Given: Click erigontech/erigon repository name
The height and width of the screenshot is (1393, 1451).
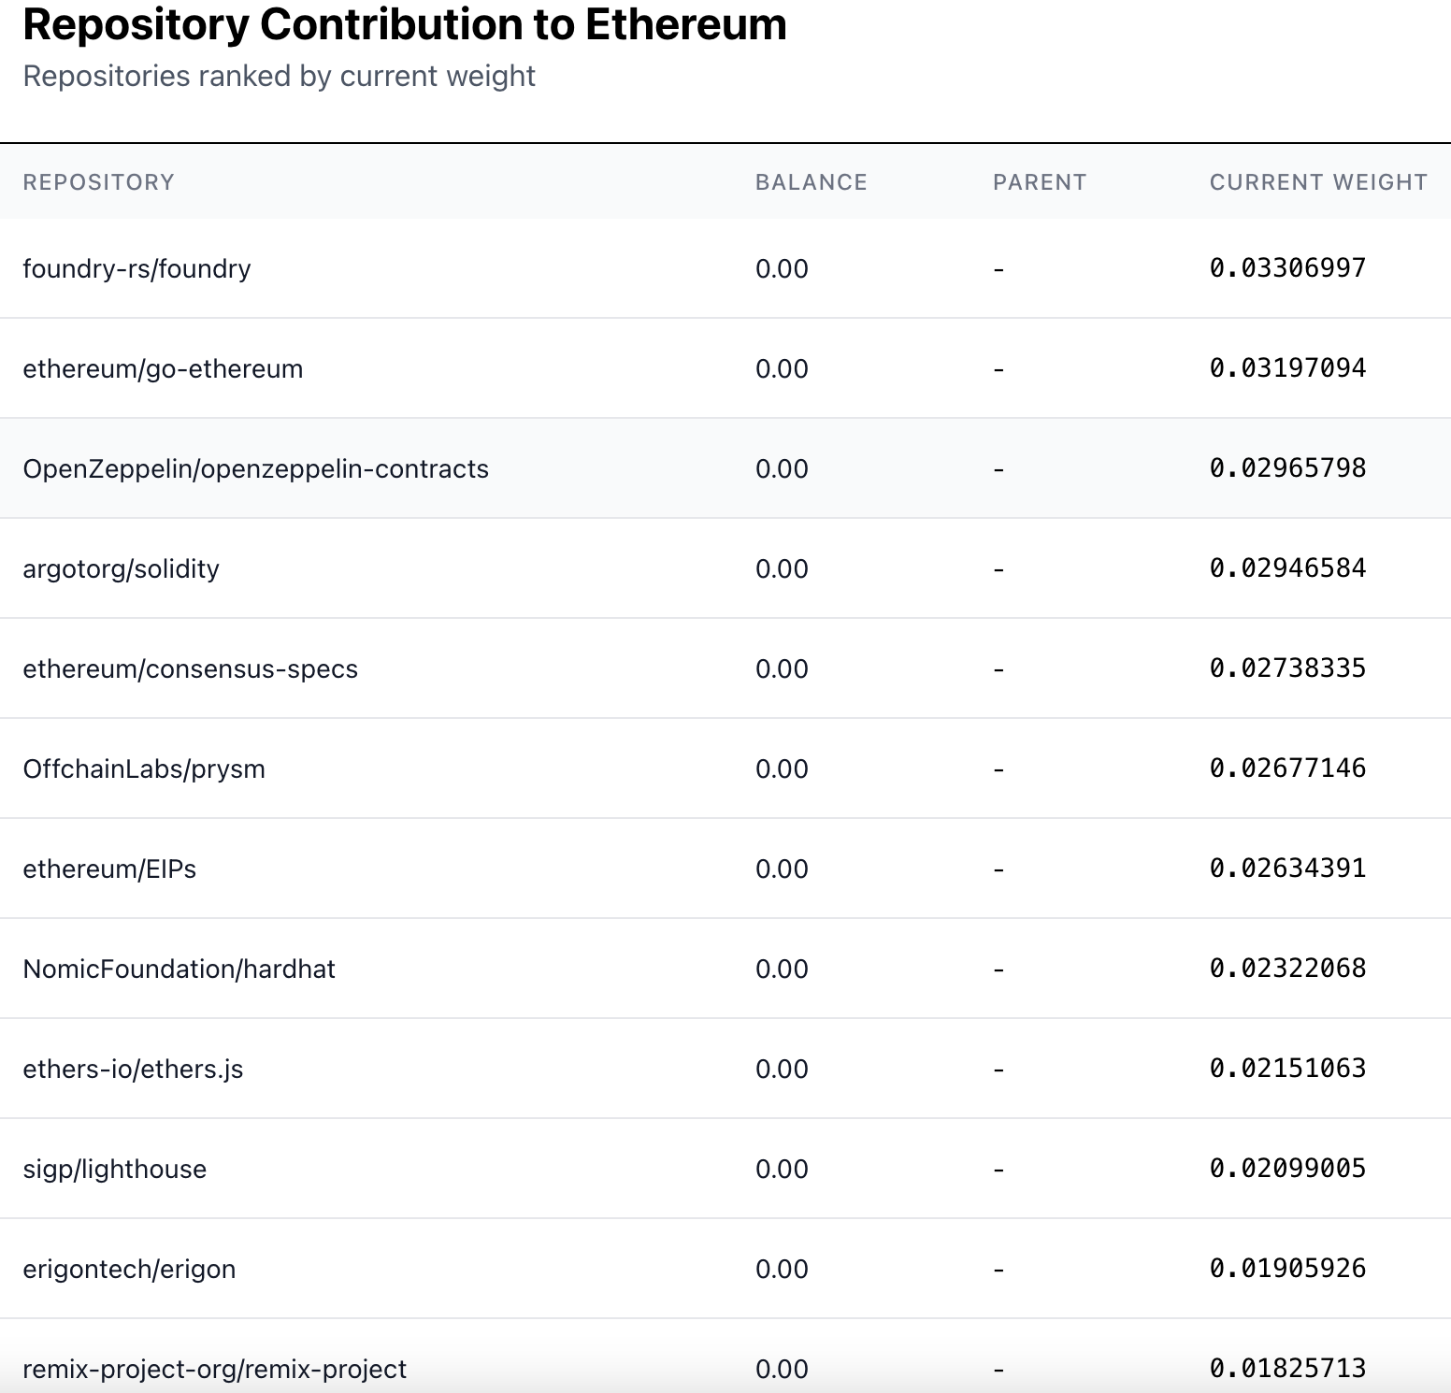Looking at the screenshot, I should [129, 1270].
